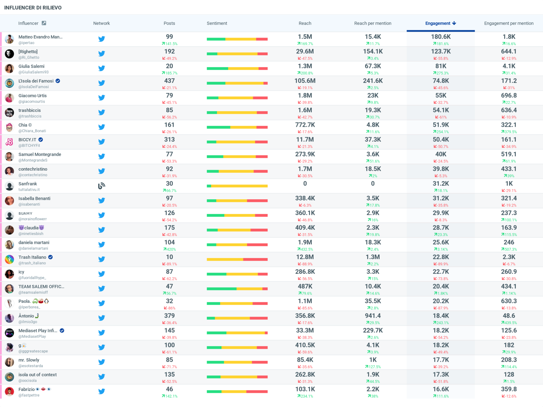Click the 941.4 reach per mention value
Screen dimensions: 543x407
coord(373,316)
